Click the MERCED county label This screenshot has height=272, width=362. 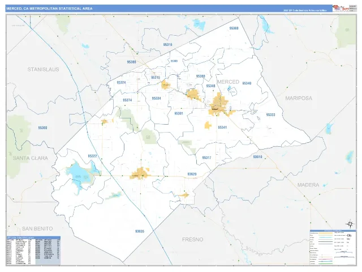coord(228,82)
